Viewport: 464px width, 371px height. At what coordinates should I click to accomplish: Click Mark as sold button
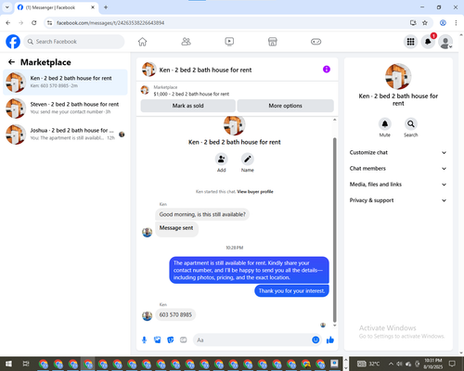click(187, 106)
